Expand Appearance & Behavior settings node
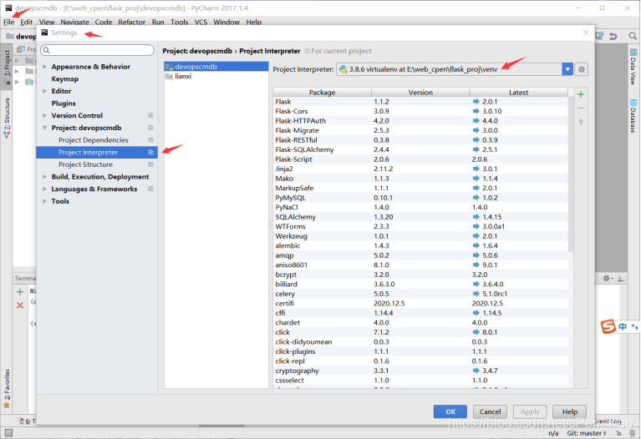The width and height of the screenshot is (641, 439). coord(45,67)
